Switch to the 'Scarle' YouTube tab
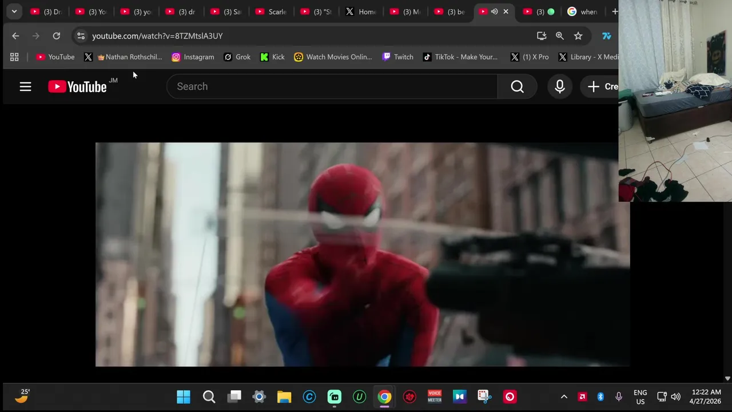 271,11
